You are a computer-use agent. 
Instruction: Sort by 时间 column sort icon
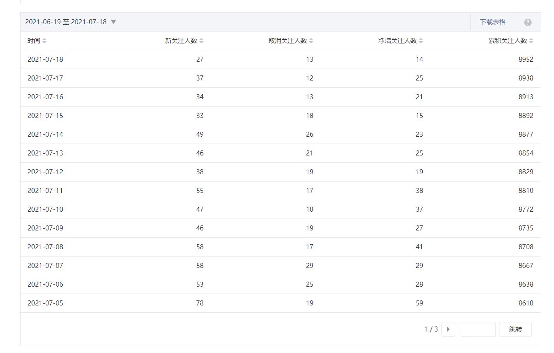pyautogui.click(x=44, y=41)
